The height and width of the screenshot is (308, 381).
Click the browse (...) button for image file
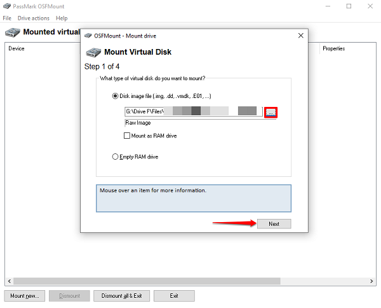tap(271, 112)
